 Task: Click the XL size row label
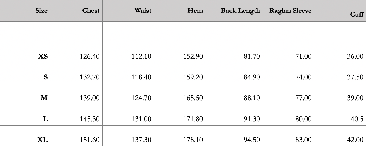click(x=43, y=140)
